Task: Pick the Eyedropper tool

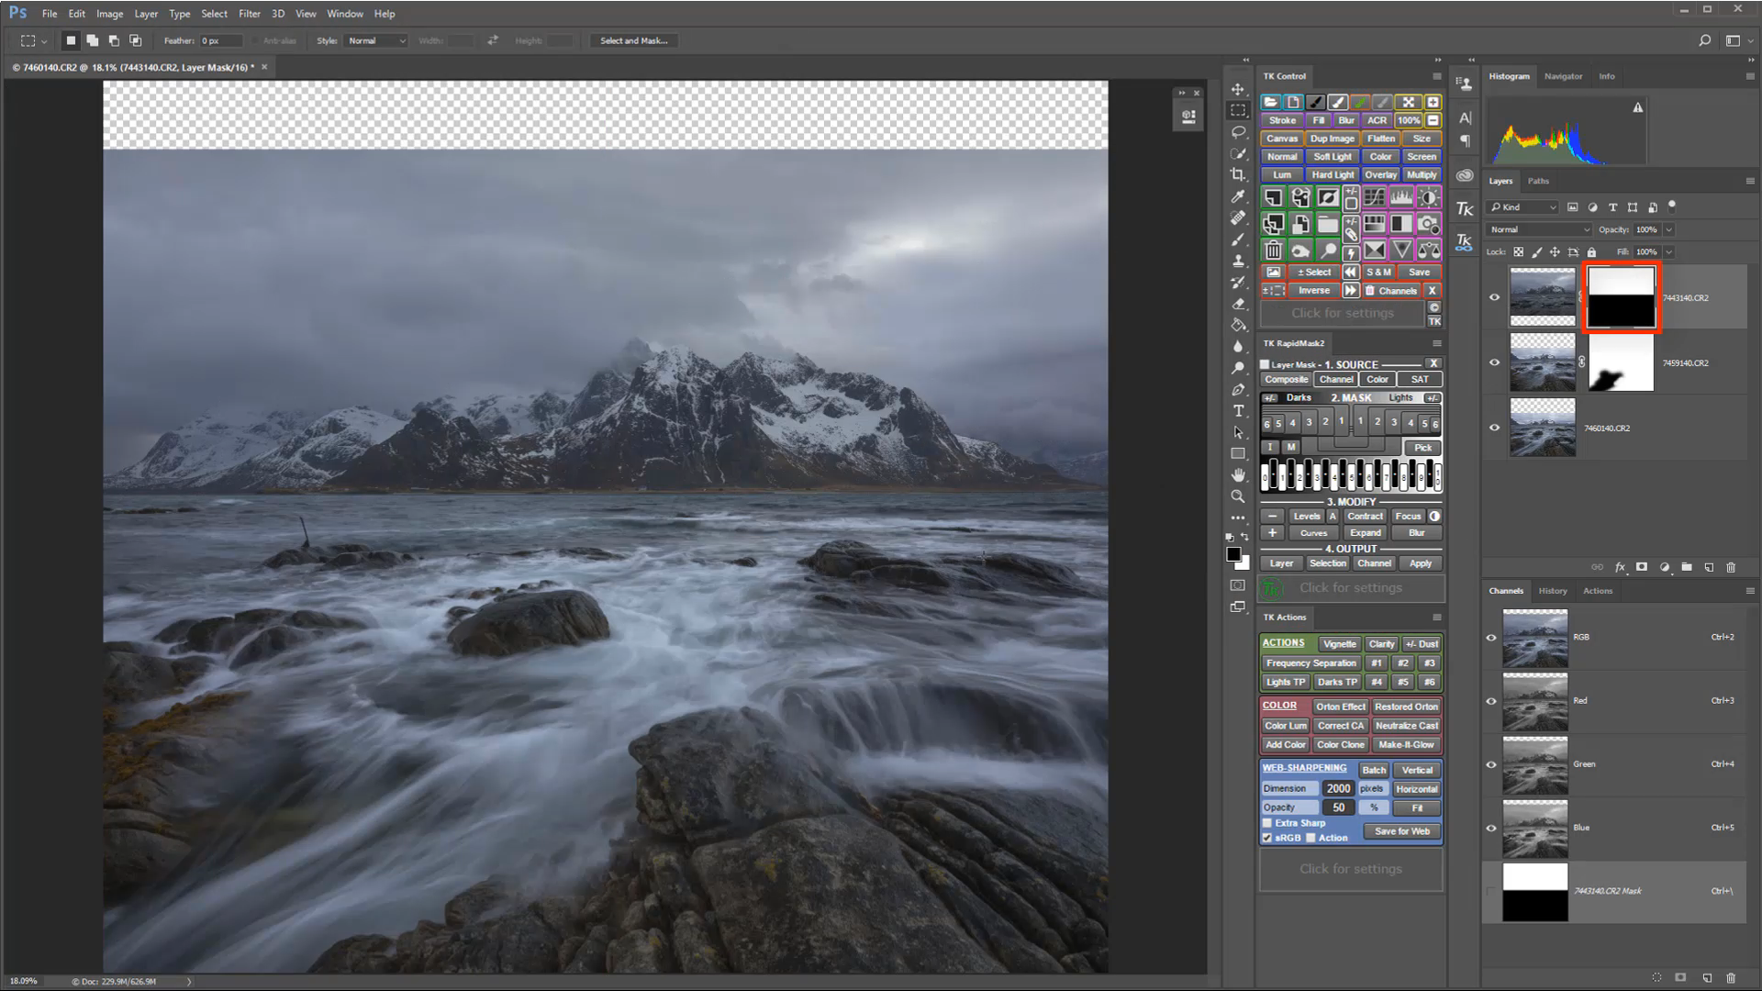Action: click(x=1238, y=196)
